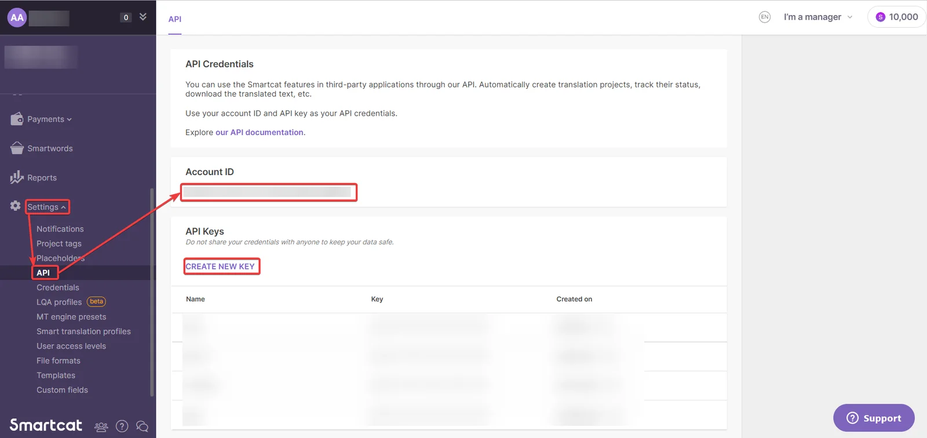Open Smart translation profiles

pyautogui.click(x=83, y=331)
